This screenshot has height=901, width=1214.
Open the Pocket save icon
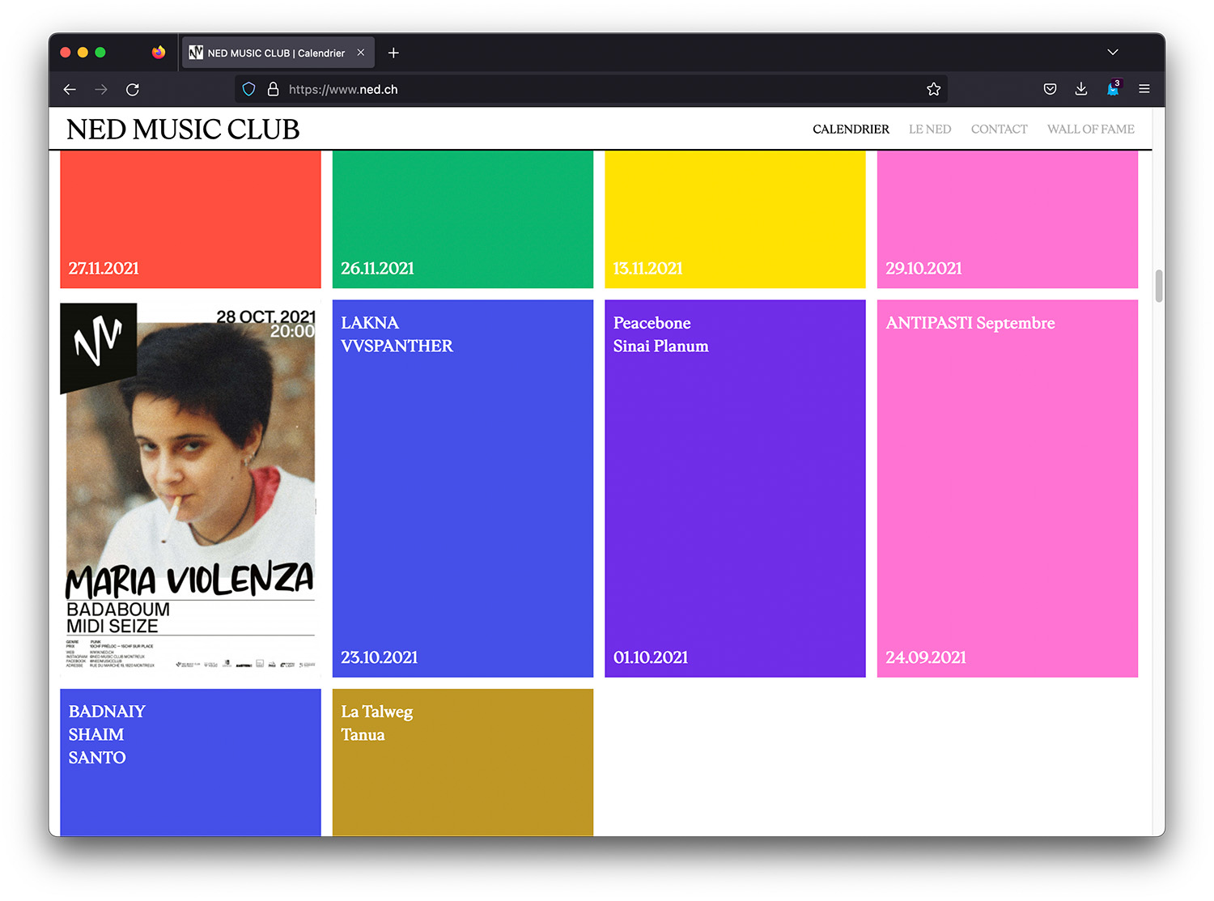pos(1050,90)
